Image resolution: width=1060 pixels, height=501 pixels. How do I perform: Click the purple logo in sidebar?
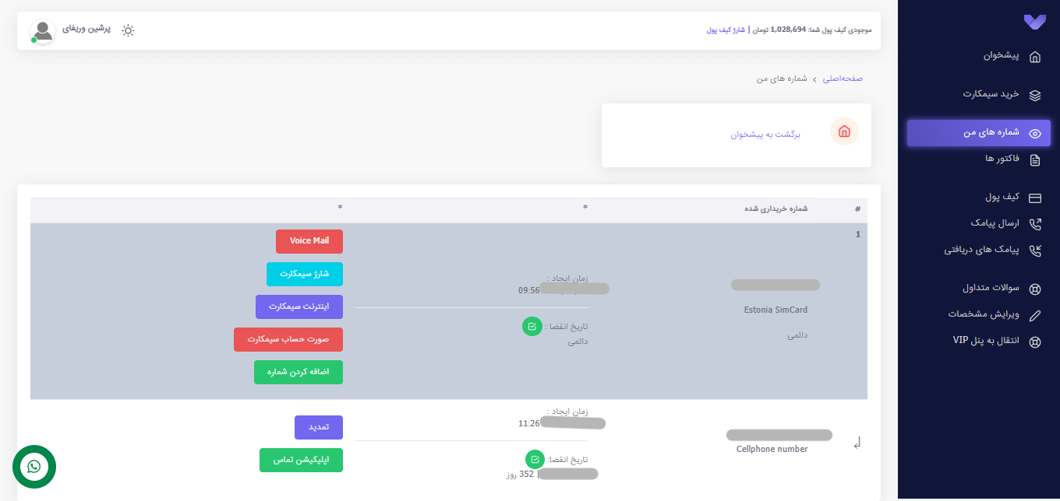point(1034,23)
